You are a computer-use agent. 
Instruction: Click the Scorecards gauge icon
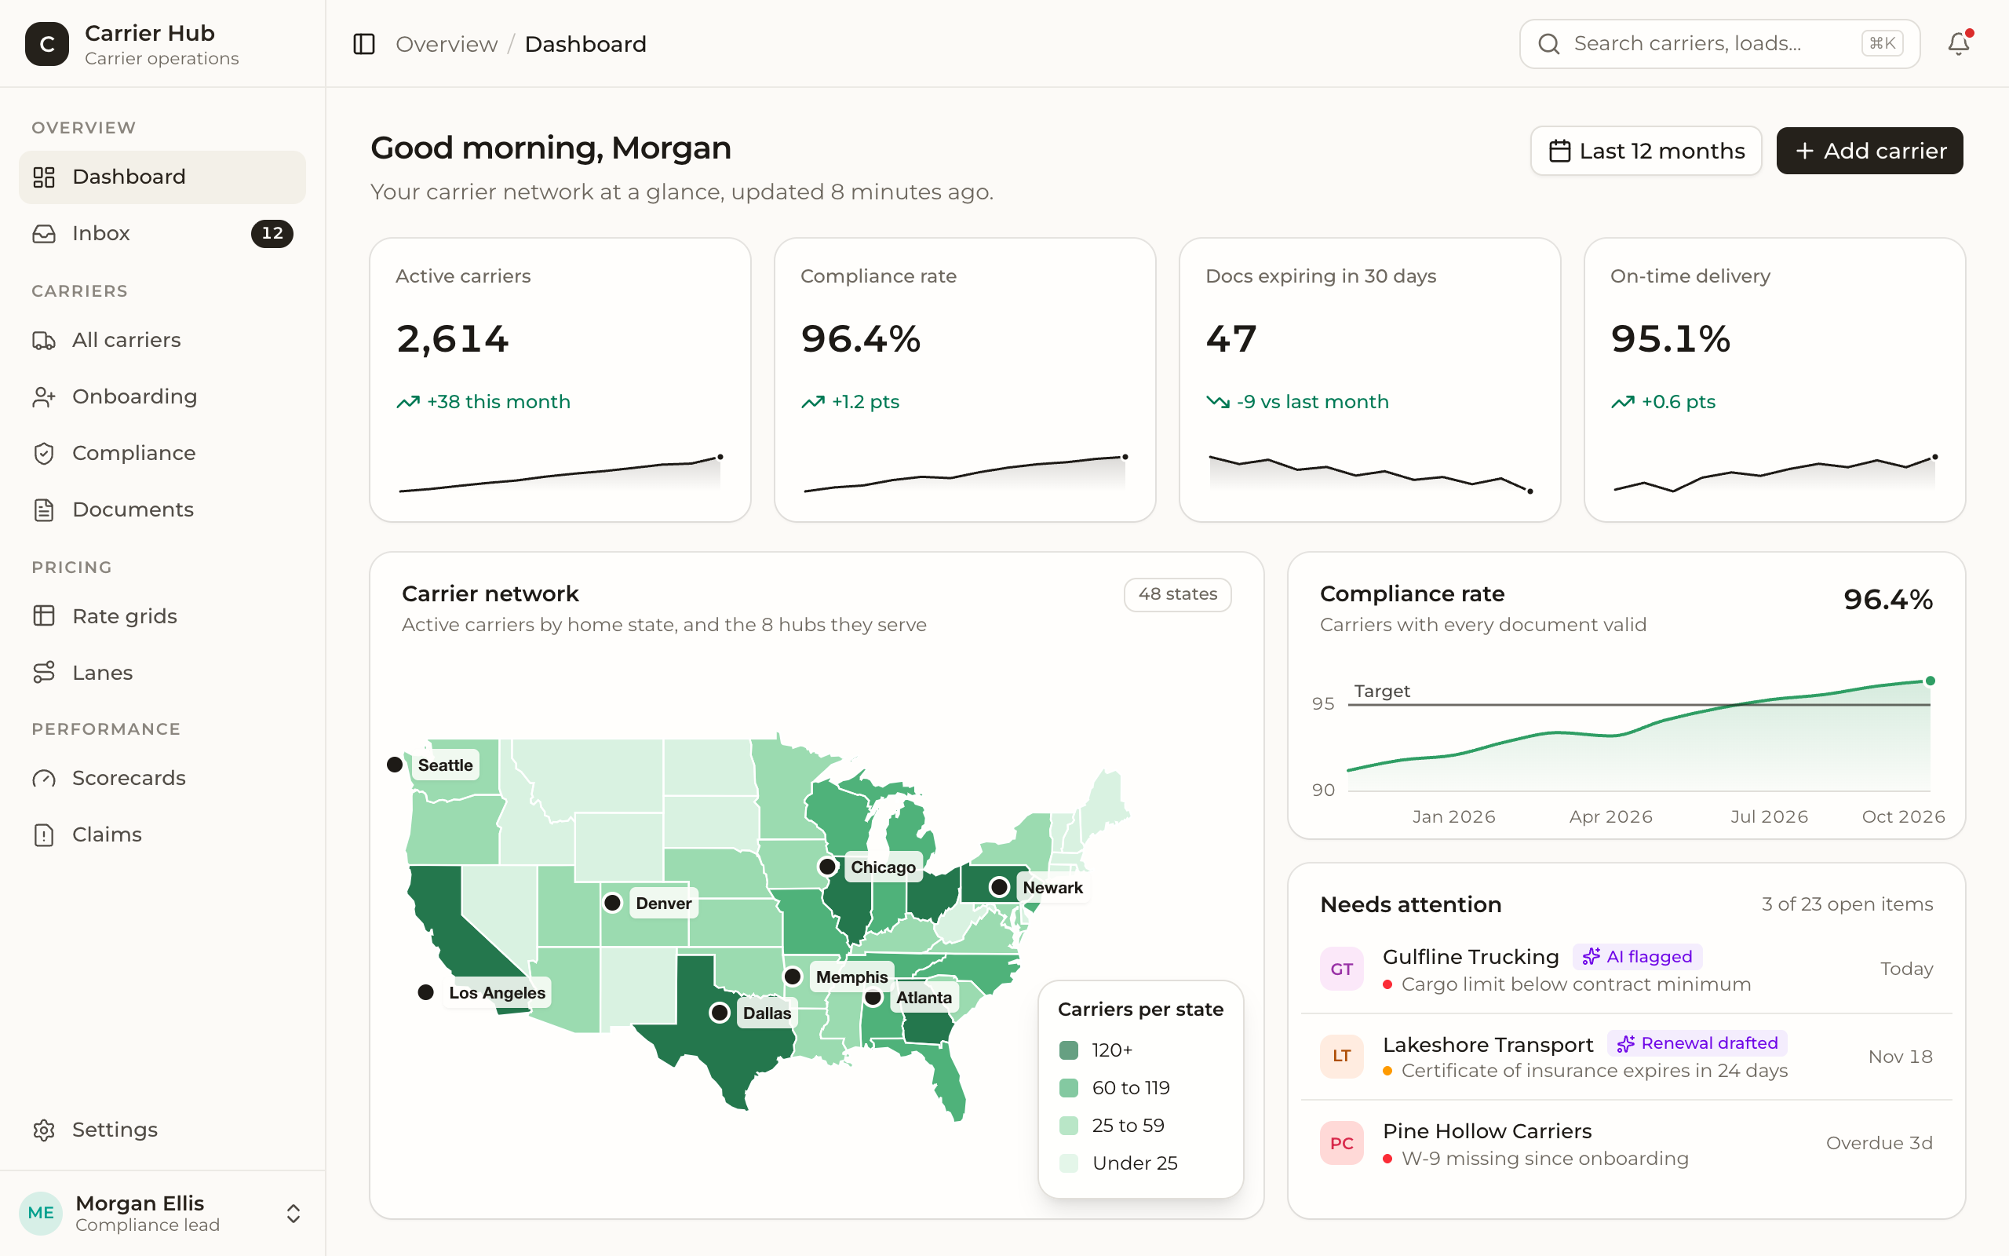coord(44,779)
